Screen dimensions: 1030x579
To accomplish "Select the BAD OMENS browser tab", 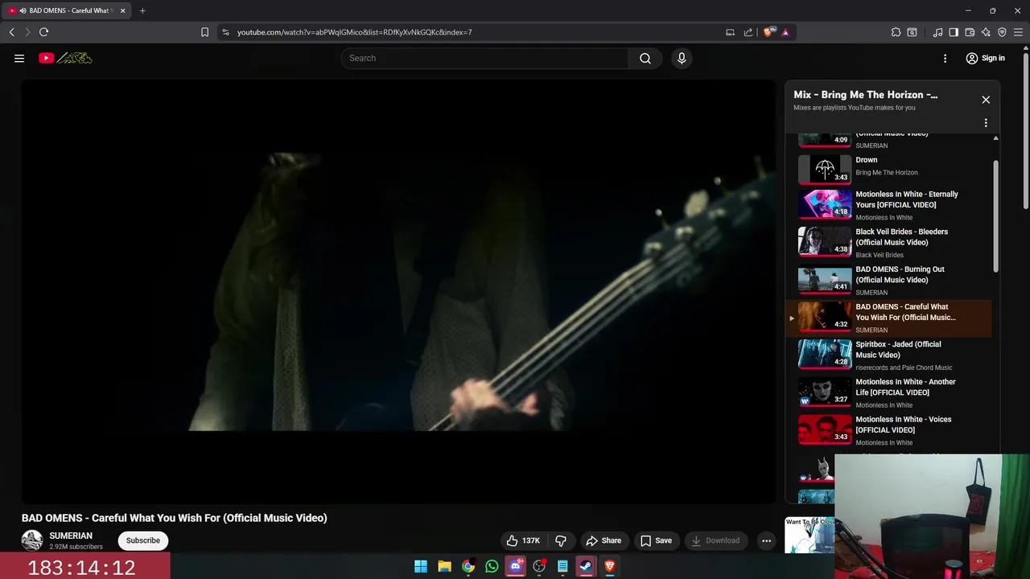I will [x=66, y=10].
